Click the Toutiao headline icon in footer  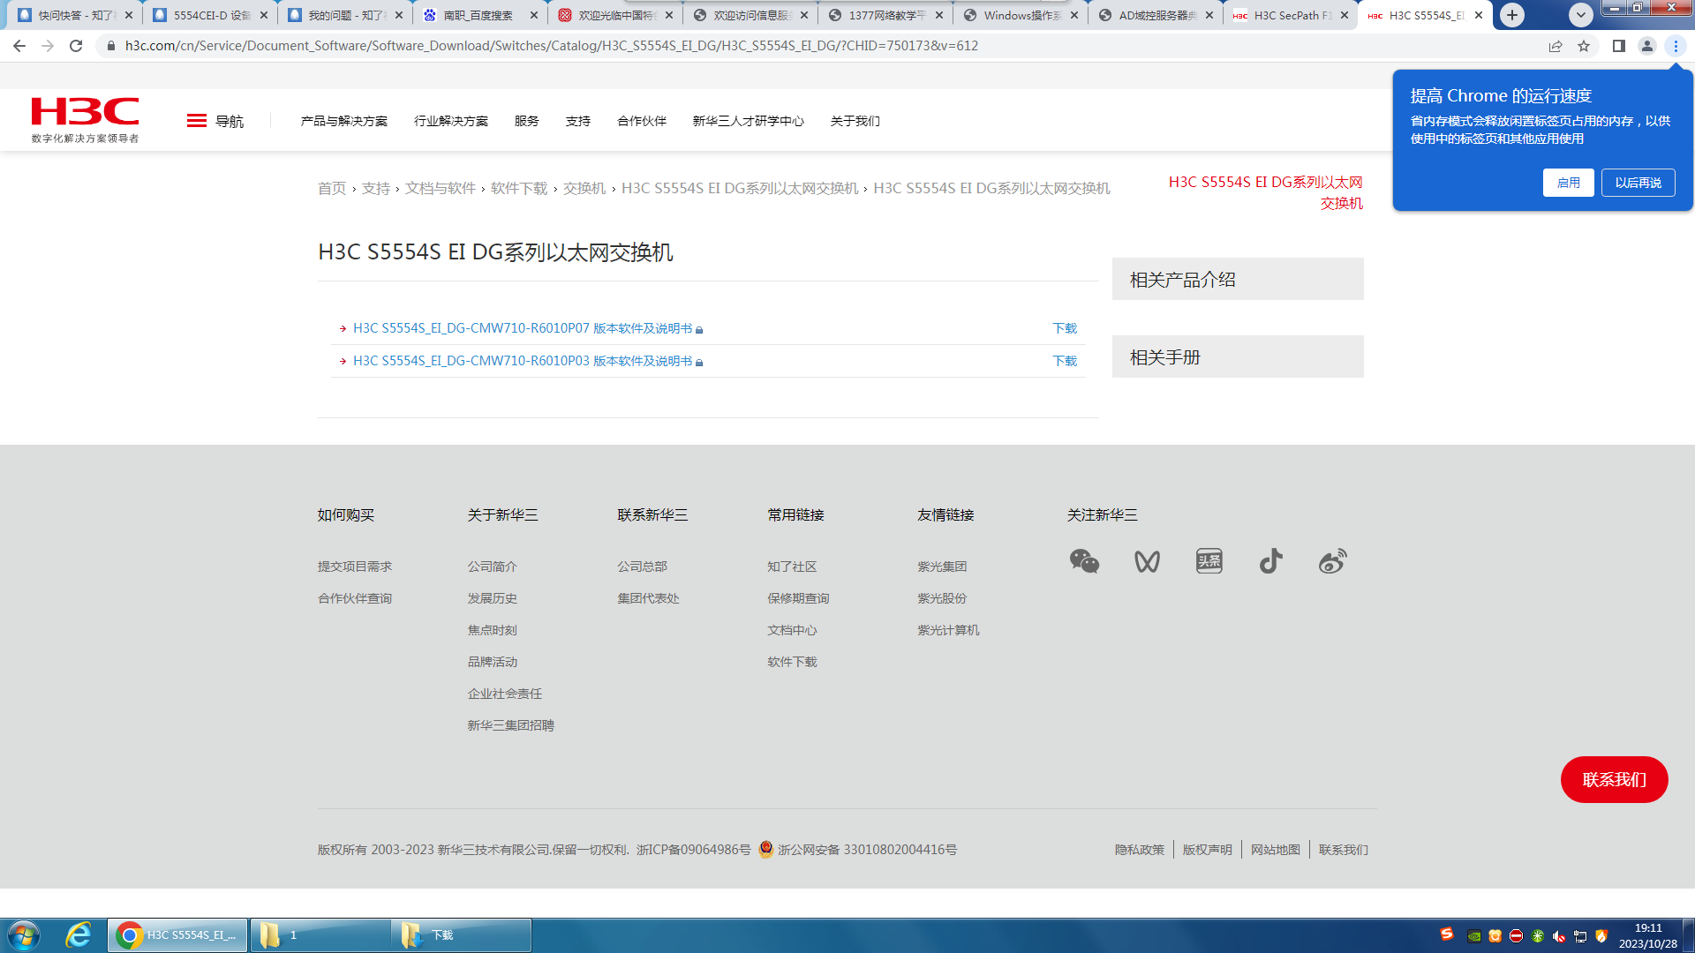click(1209, 561)
